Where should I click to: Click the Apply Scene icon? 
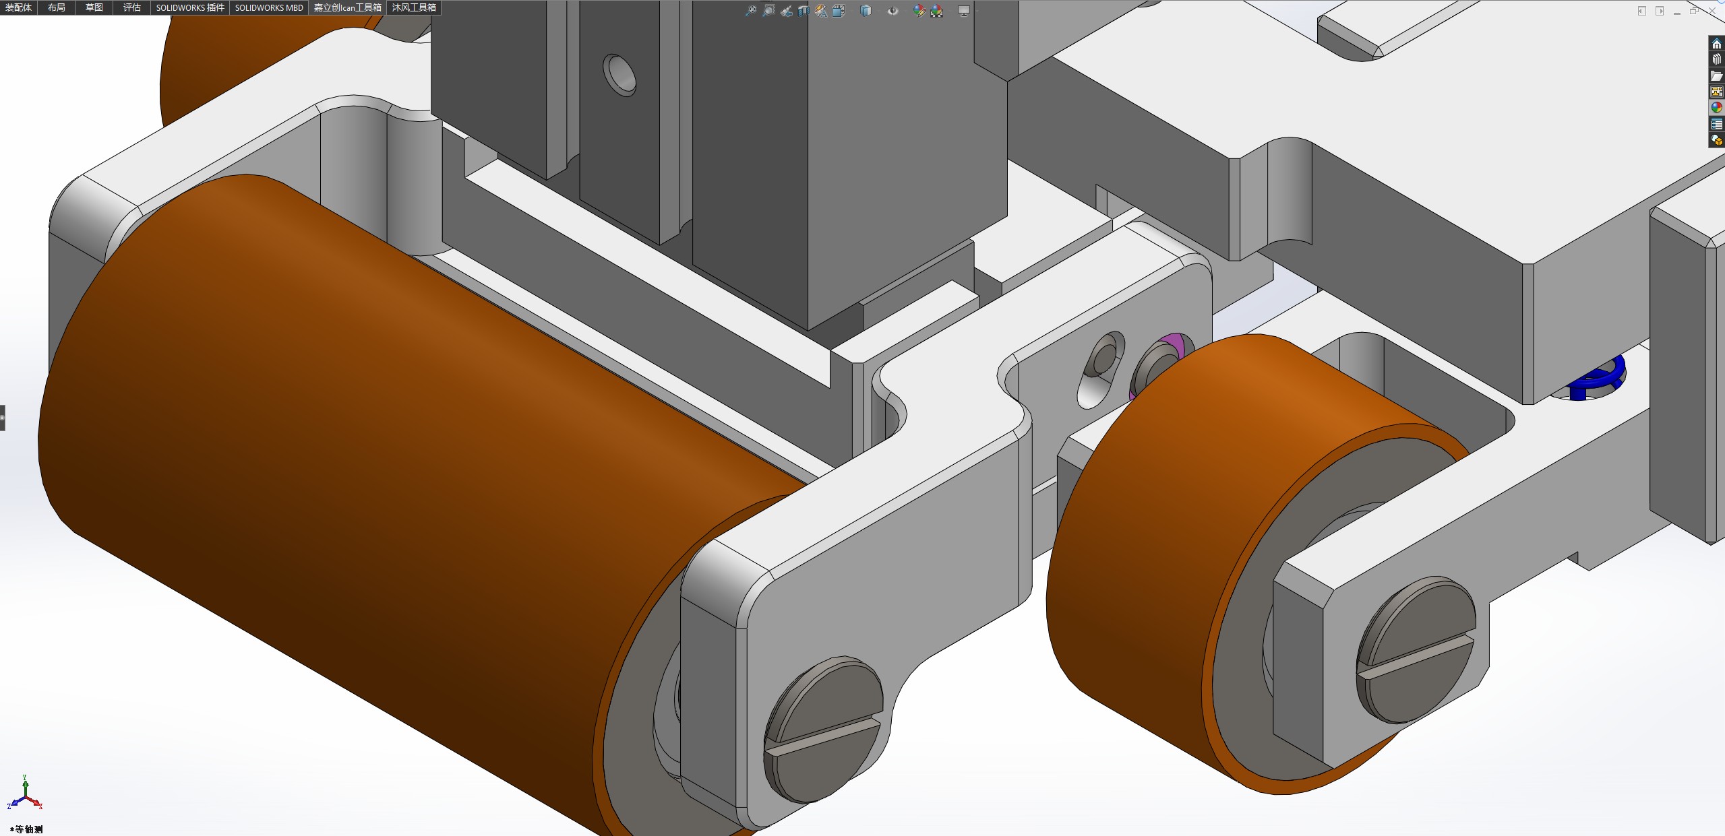click(937, 11)
